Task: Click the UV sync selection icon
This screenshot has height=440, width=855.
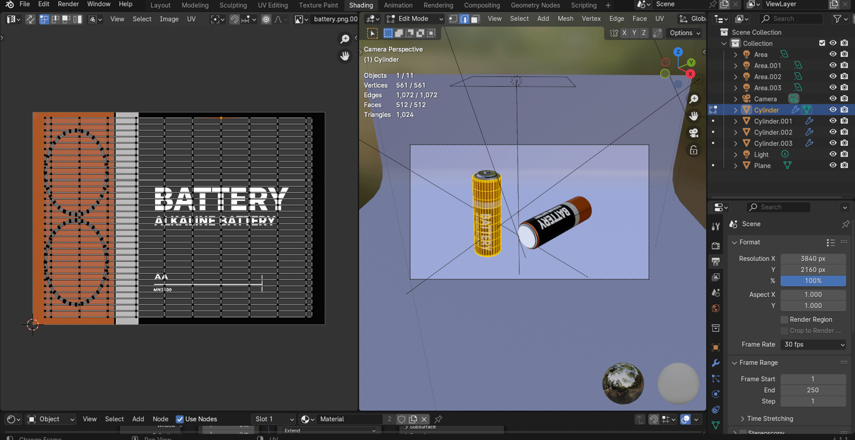Action: (x=30, y=19)
